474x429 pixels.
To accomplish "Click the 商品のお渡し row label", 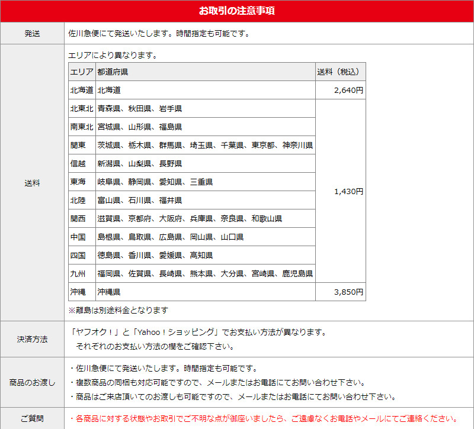I will pyautogui.click(x=32, y=382).
